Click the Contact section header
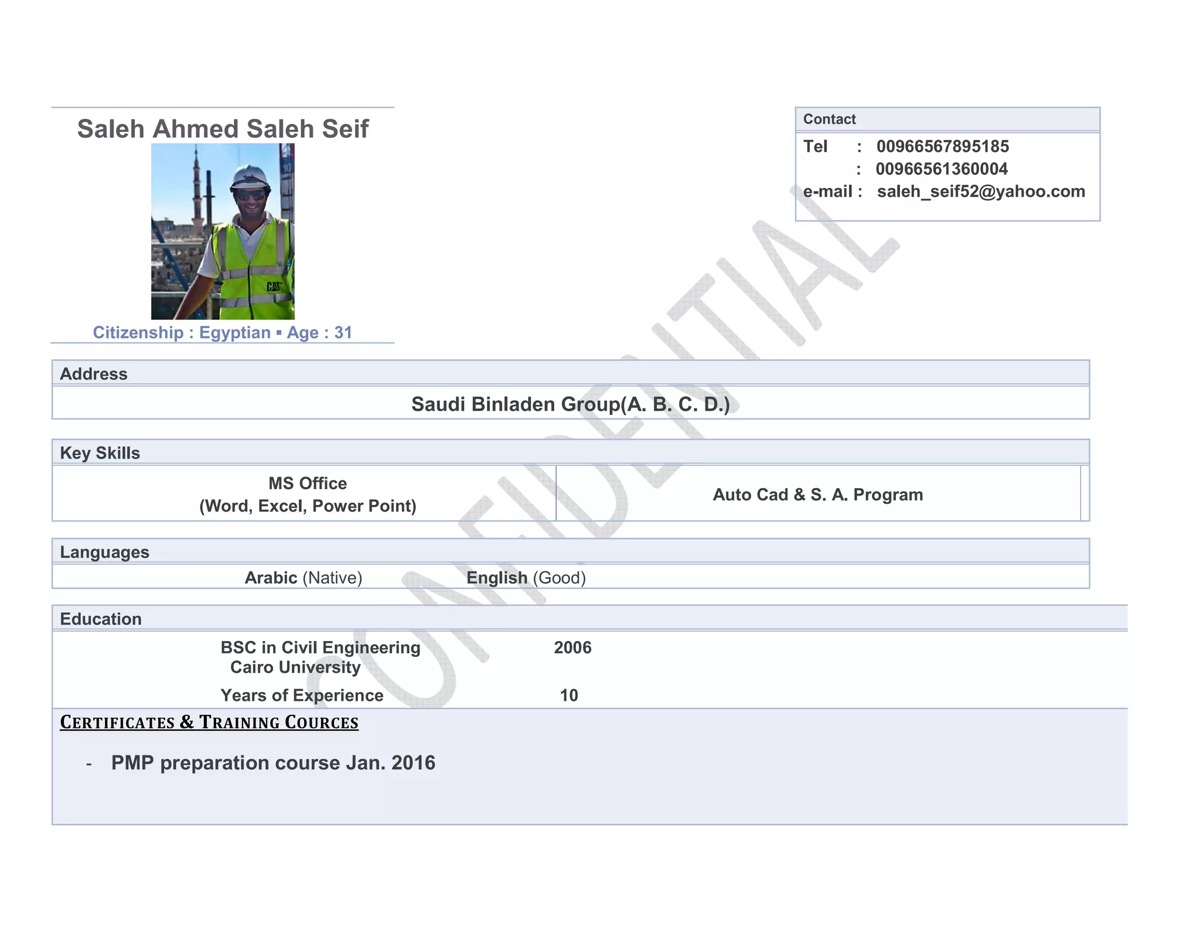1200x927 pixels. 829,120
